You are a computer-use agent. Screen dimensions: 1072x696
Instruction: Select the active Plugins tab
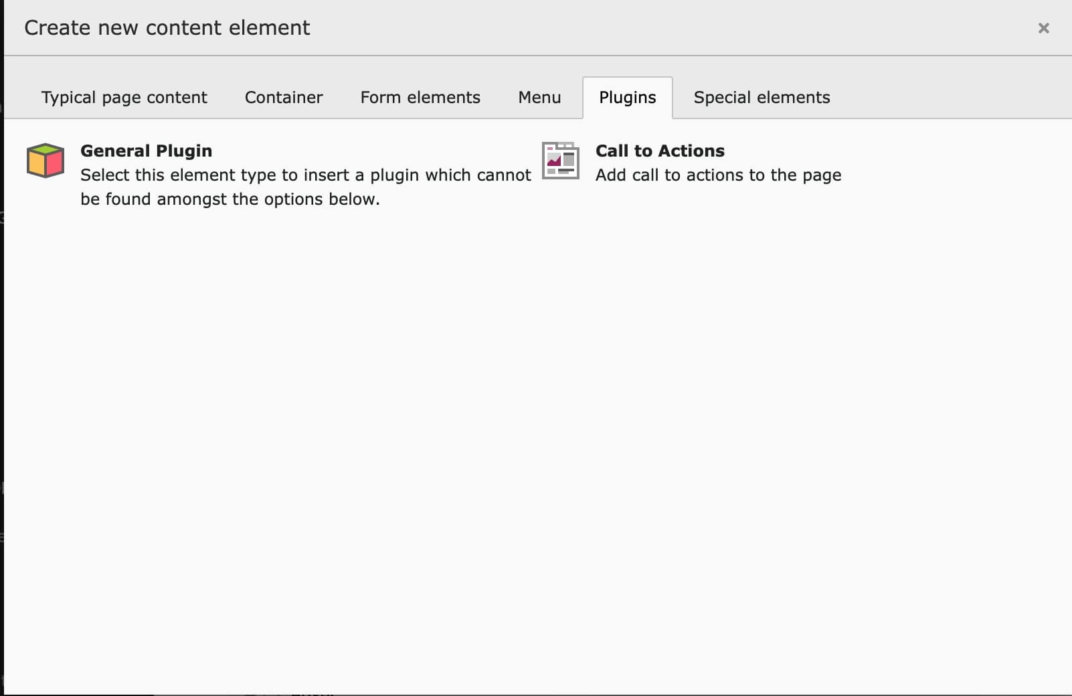(x=627, y=97)
